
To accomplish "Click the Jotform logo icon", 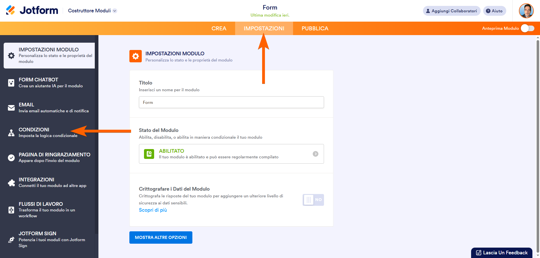I will [10, 10].
